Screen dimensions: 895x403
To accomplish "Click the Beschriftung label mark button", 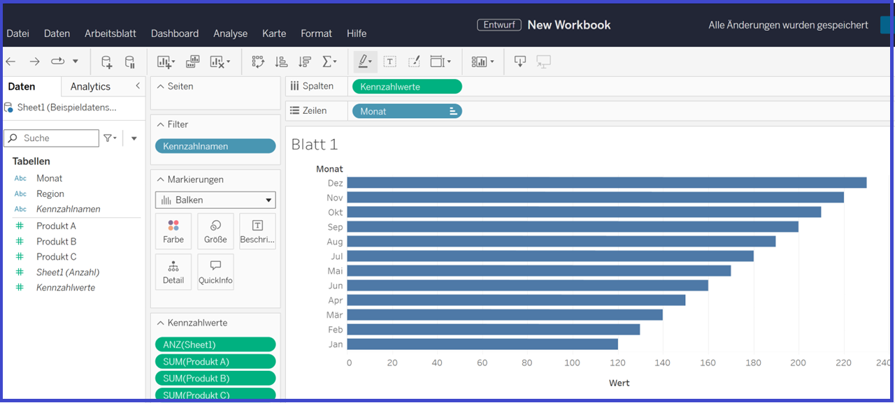I will [x=257, y=232].
